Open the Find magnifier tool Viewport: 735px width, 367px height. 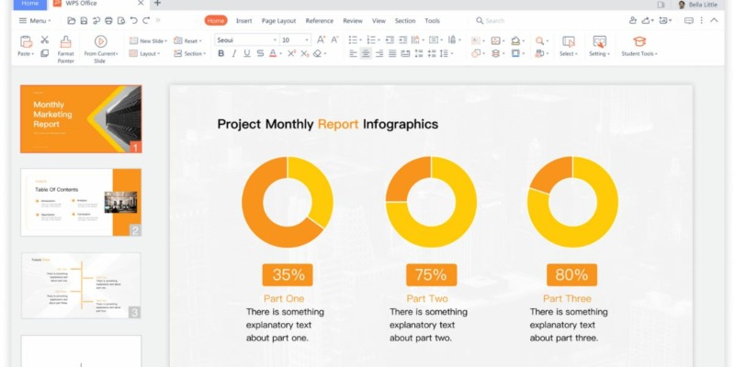pos(540,40)
